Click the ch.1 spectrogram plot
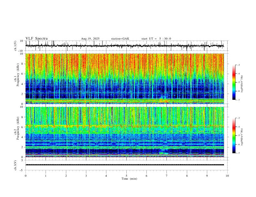Viewport: 256px width, 197px height. coord(125,79)
